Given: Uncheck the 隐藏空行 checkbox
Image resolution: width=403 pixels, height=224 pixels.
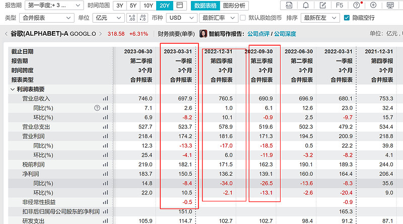Looking at the screenshot, I should point(346,18).
